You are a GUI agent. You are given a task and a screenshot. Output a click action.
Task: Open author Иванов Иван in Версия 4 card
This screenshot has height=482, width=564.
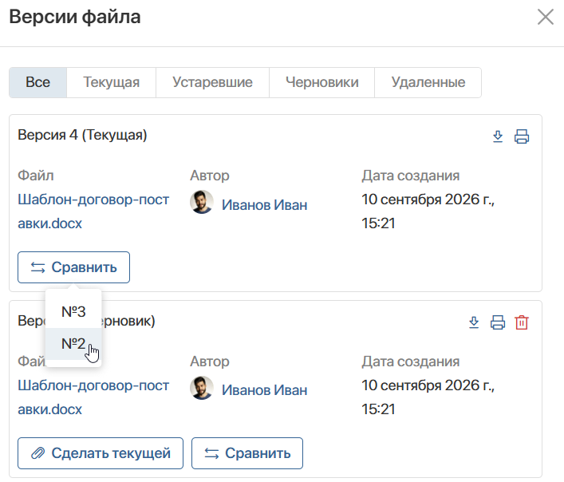(x=264, y=204)
